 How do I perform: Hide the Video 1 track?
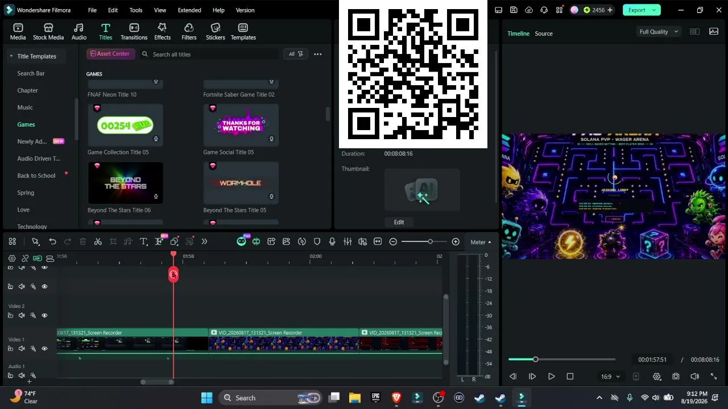pos(44,349)
